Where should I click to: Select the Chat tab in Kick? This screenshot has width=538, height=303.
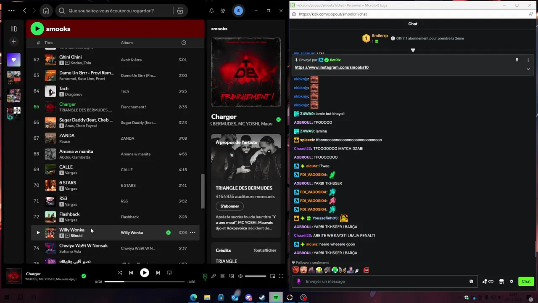pyautogui.click(x=413, y=24)
